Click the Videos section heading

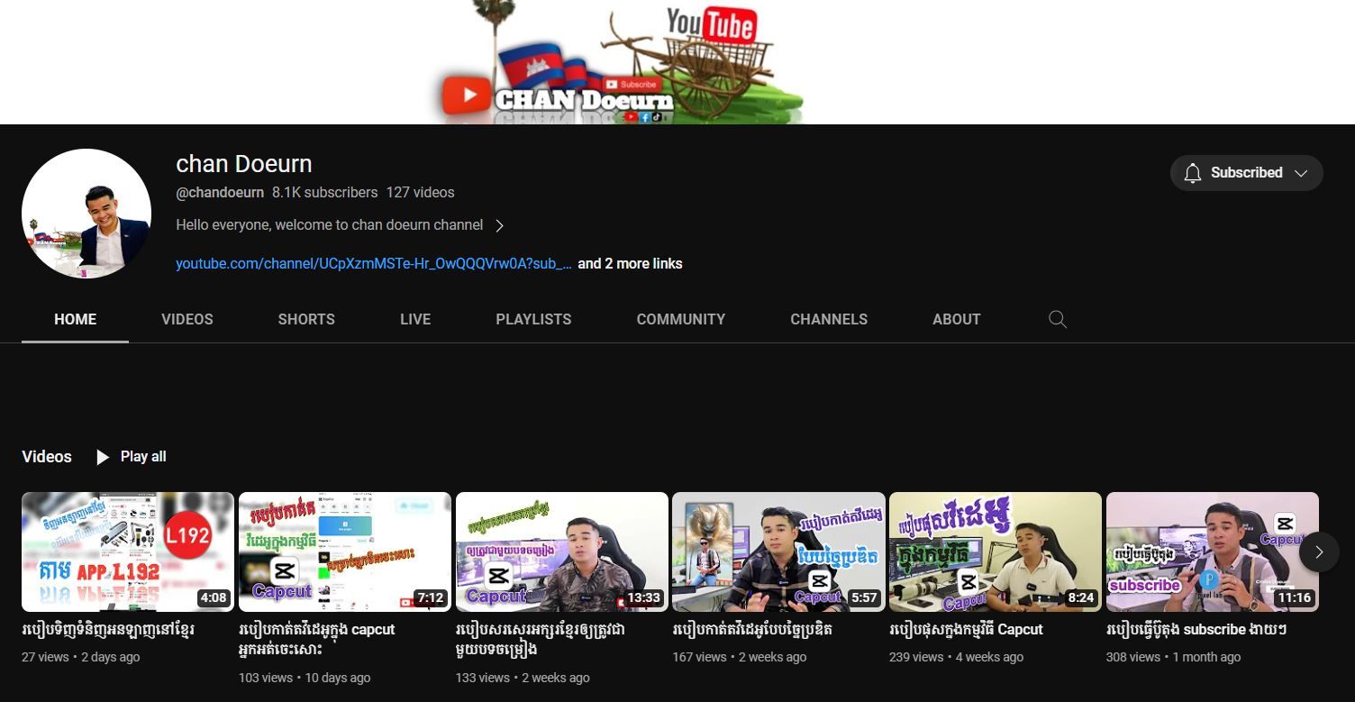47,457
